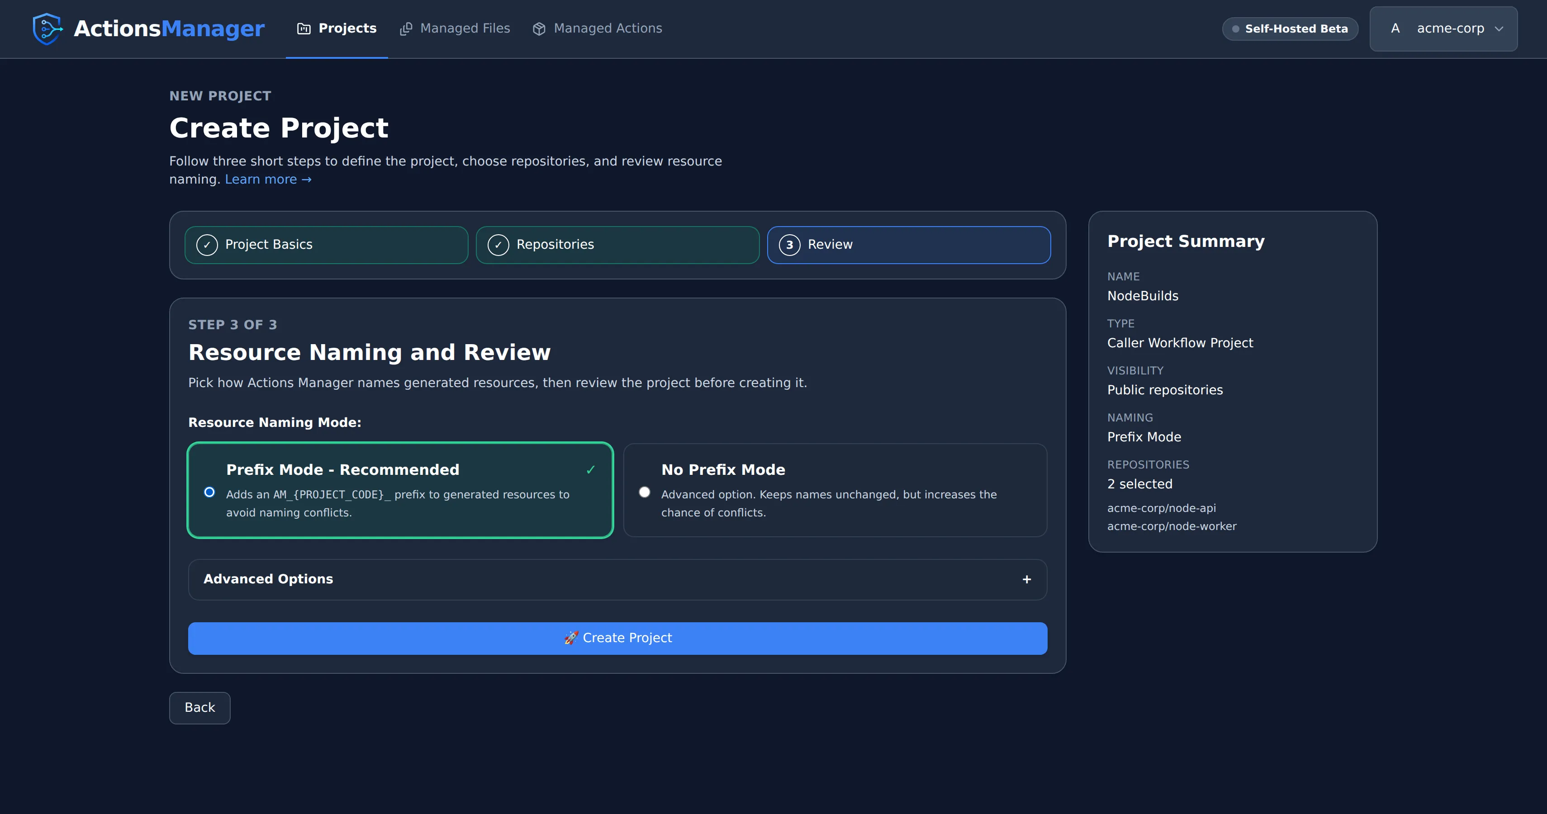Click the 2 selected repositories count
1547x814 pixels.
[1140, 484]
